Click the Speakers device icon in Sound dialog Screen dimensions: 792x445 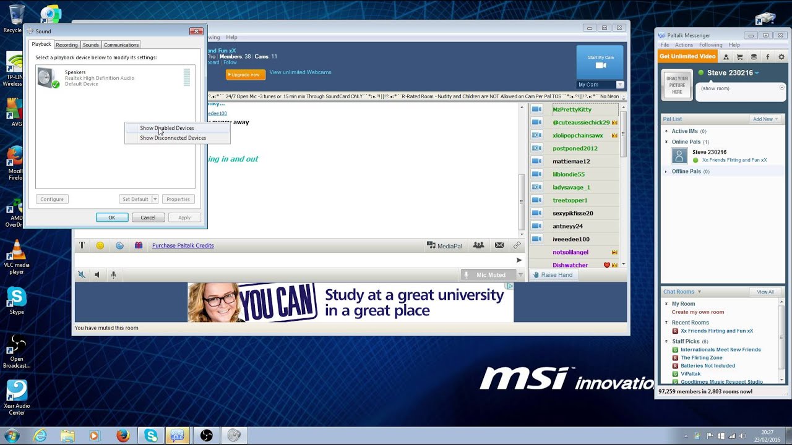[48, 78]
